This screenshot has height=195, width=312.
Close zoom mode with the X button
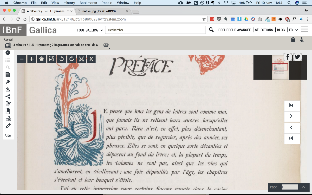tap(91, 59)
